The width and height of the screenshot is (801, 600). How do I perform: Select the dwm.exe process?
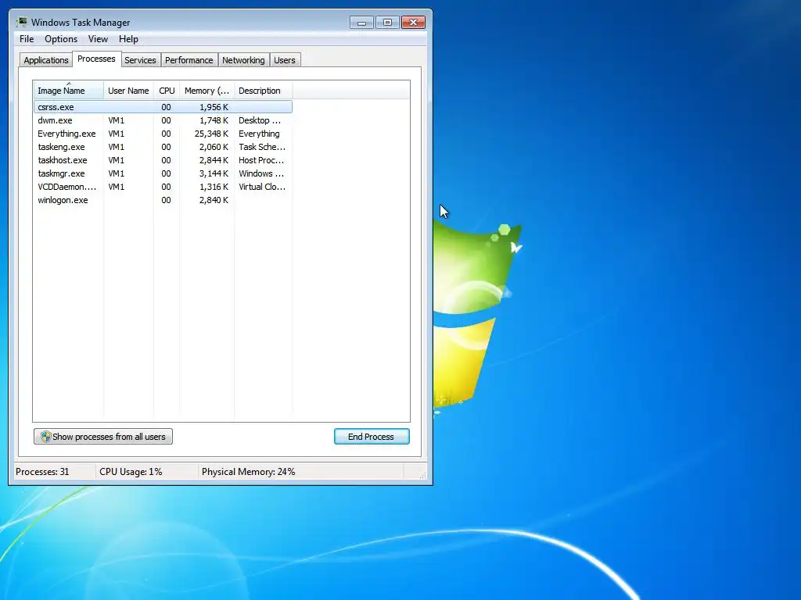click(163, 120)
